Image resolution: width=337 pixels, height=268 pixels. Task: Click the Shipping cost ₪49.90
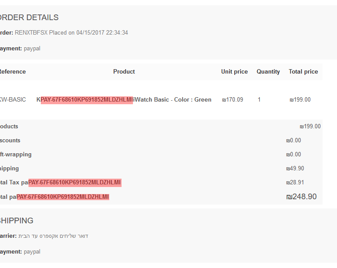tap(295, 169)
